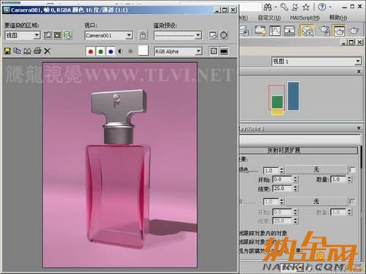Viewport: 366px width, 274px height.
Task: Toggle the red channel display
Action: coord(91,51)
